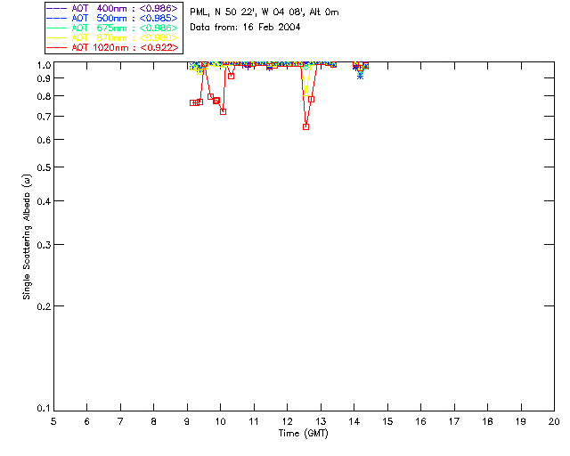Click the y-axis tick label 0.2
Screen dimensions: 570x456
click(44, 306)
